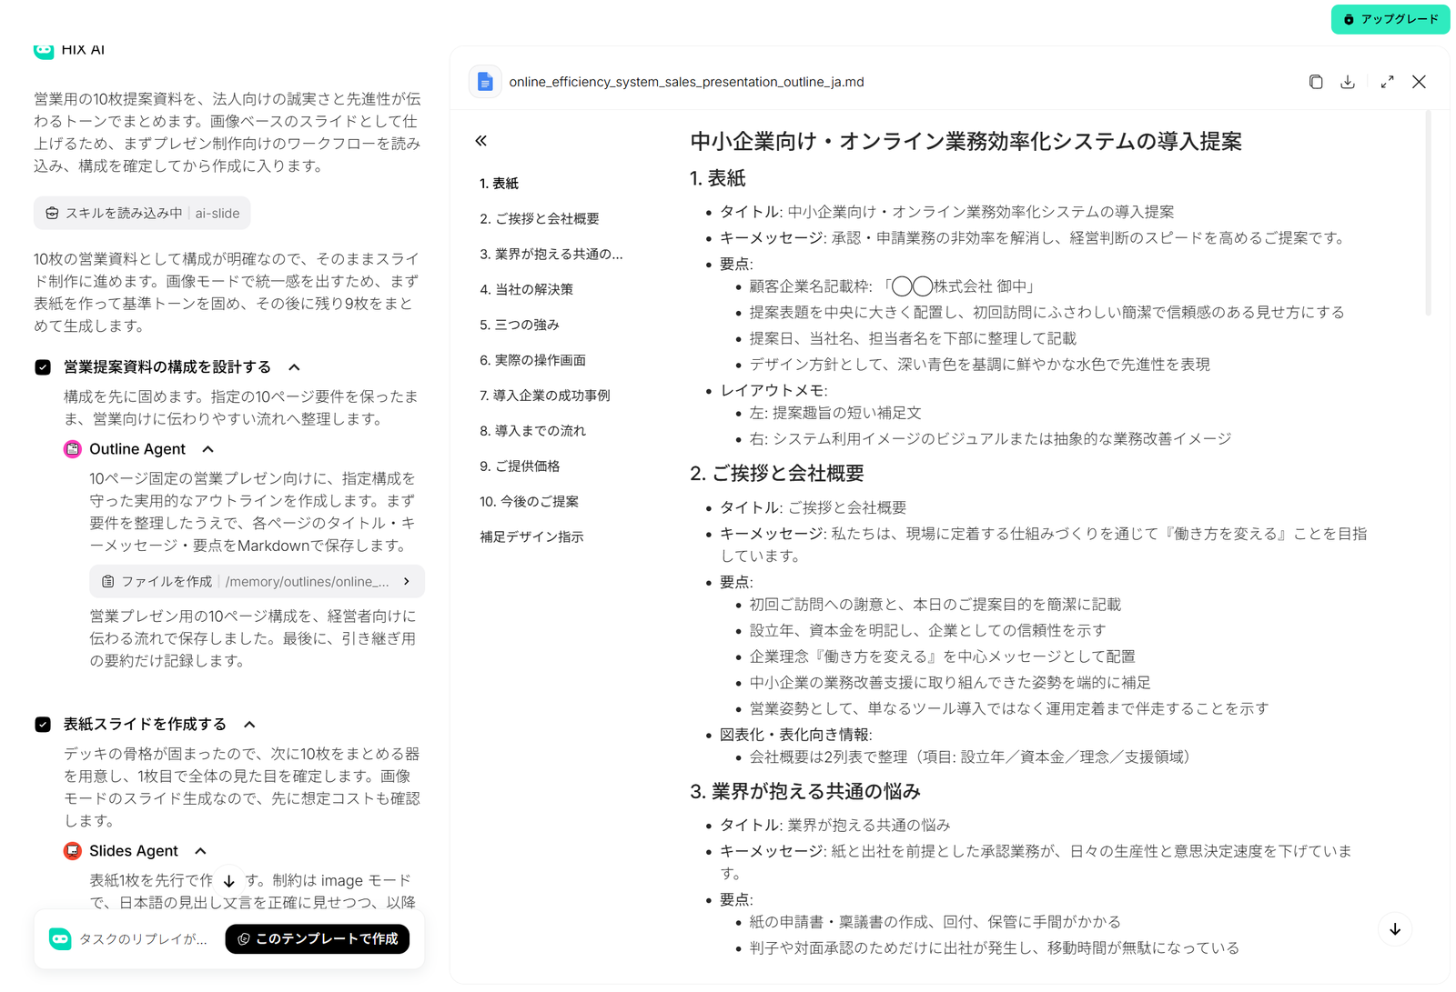The image size is (1456, 992).
Task: Collapse the 営業提案資料の構成を設計する section
Action: tap(294, 367)
